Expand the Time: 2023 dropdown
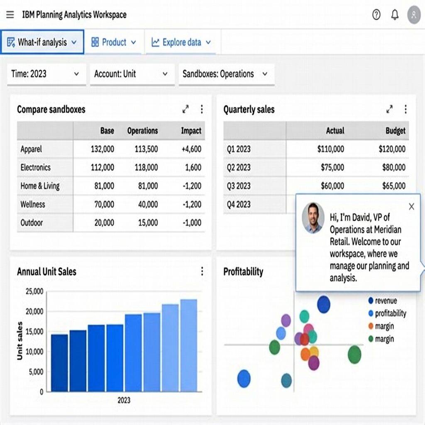Screen dimensions: 425x425 point(46,74)
